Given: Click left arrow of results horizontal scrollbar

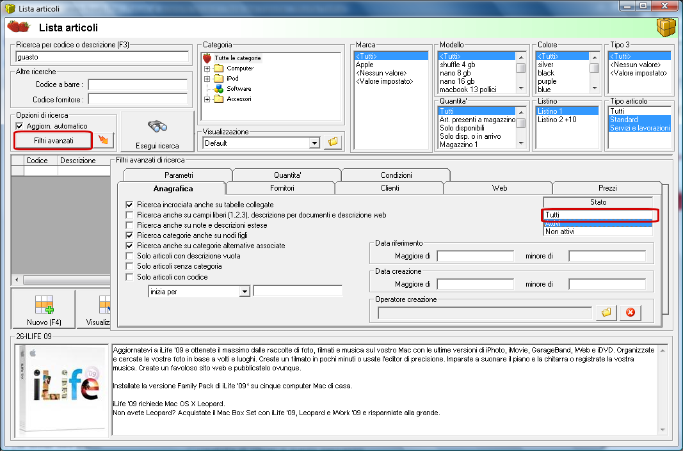Looking at the screenshot, I should click(17, 280).
